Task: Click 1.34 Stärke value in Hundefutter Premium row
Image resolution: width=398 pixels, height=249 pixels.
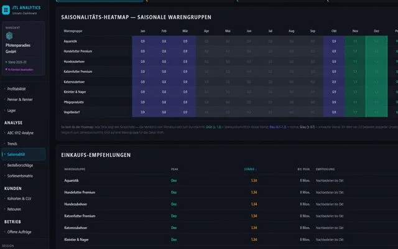Action: click(x=254, y=192)
